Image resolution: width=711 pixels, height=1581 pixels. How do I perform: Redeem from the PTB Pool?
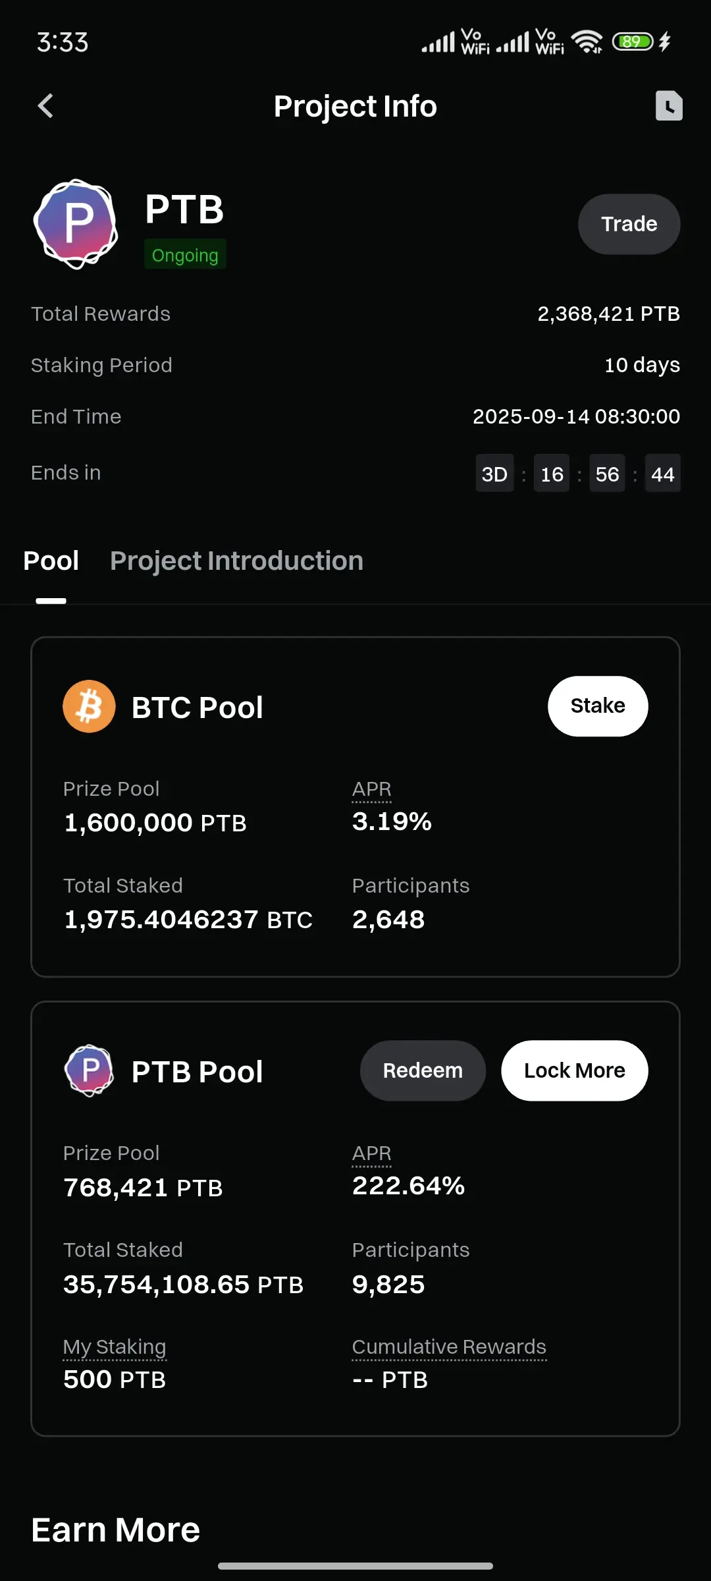click(423, 1070)
